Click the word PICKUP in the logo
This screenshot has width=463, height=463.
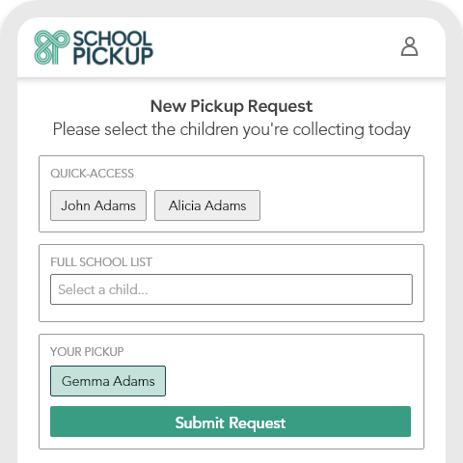tap(113, 56)
